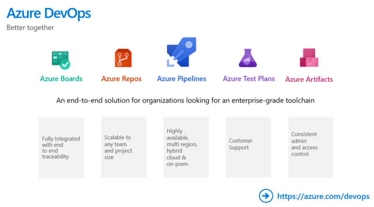Select the Azure Artifacts label
The width and height of the screenshot is (374, 207).
pyautogui.click(x=309, y=79)
